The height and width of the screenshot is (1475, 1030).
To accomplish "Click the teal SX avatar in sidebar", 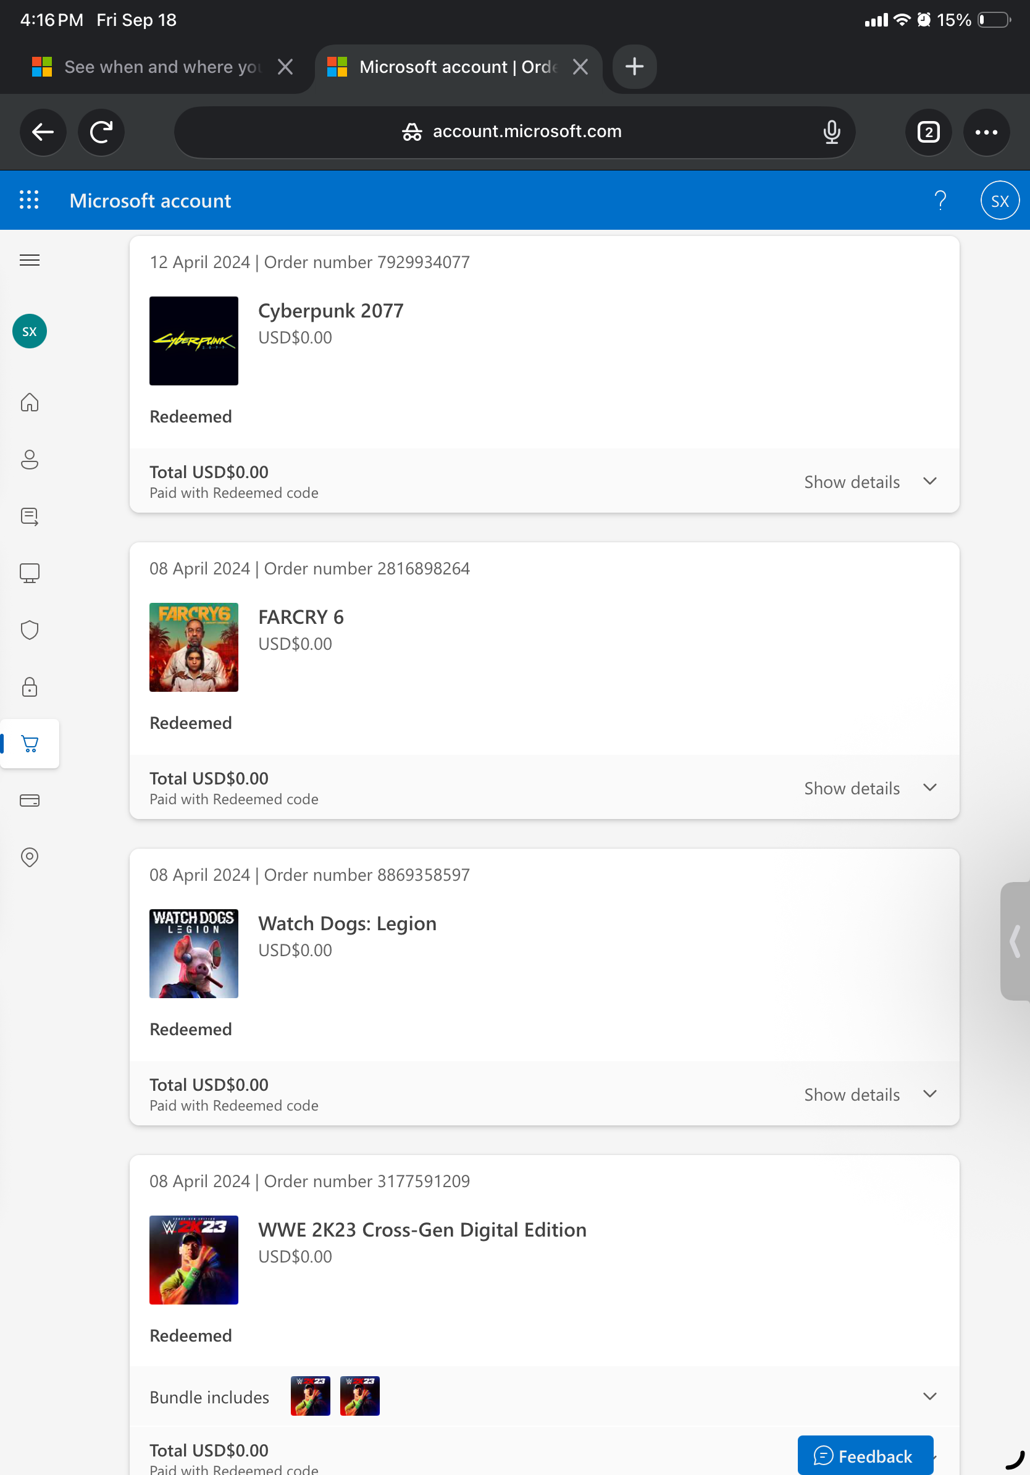I will (x=30, y=332).
